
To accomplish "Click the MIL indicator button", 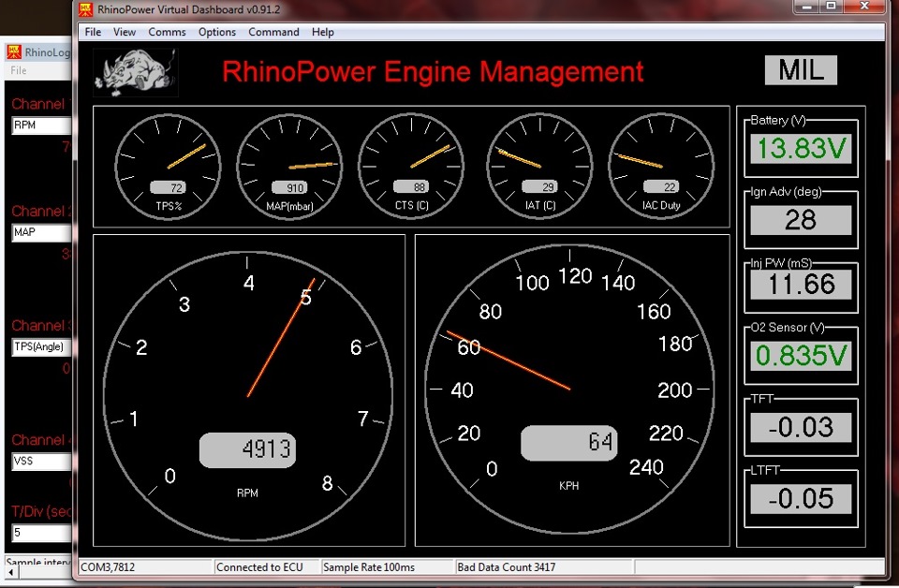I will (x=801, y=70).
